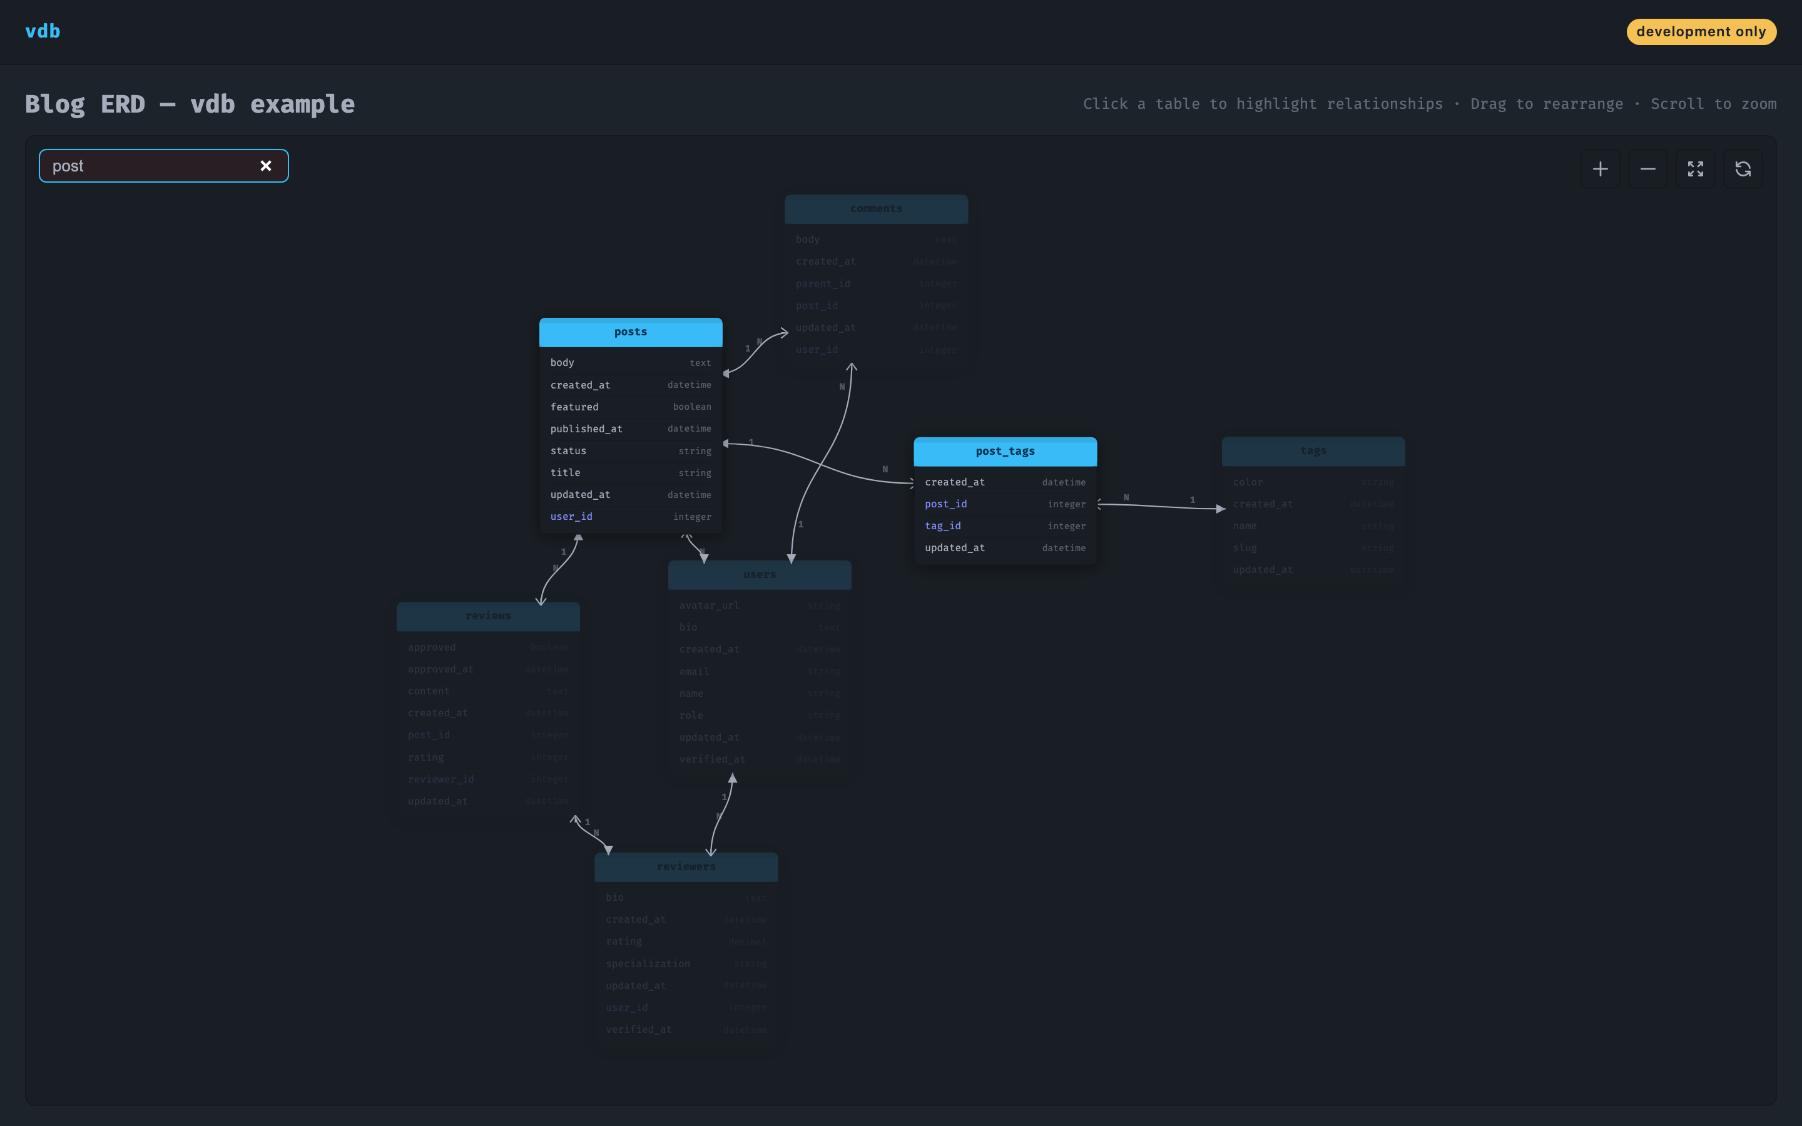Screen dimensions: 1802x1126
Task: Click the reset layout refresh icon
Action: [1743, 169]
